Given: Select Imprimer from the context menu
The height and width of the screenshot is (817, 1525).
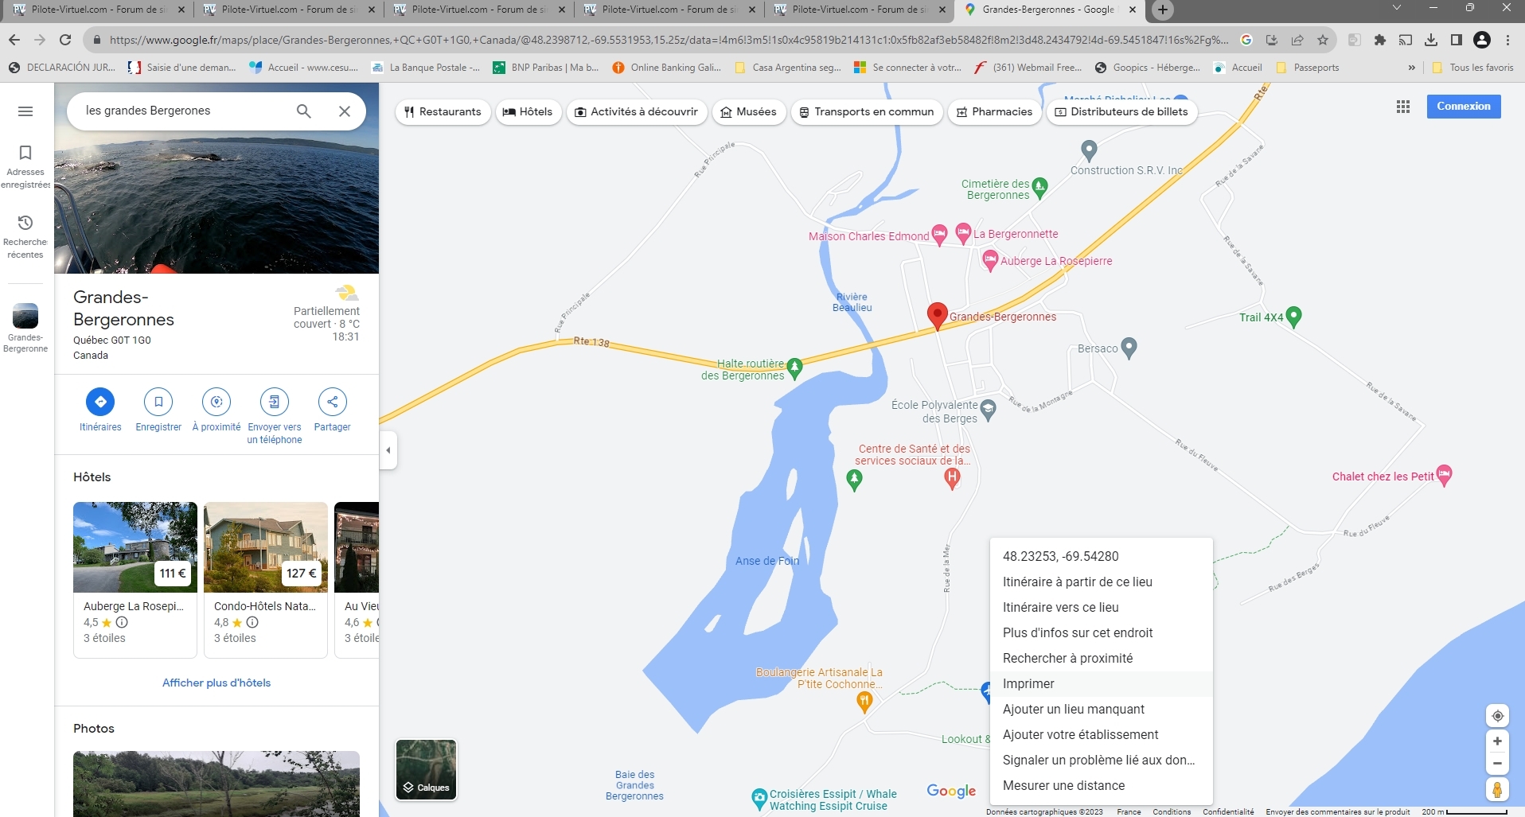Looking at the screenshot, I should click(x=1102, y=683).
